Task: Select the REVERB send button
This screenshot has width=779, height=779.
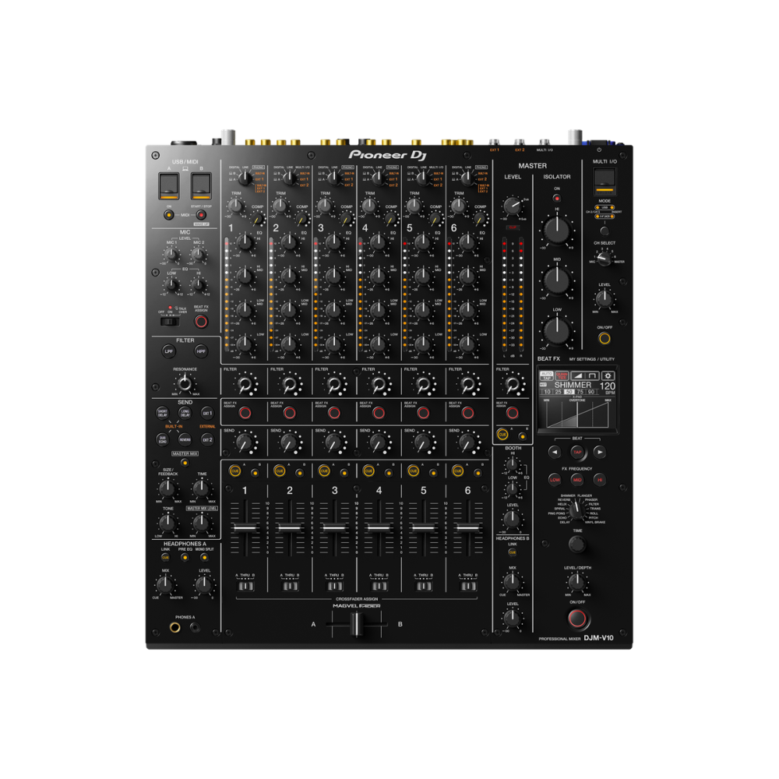Action: (185, 439)
